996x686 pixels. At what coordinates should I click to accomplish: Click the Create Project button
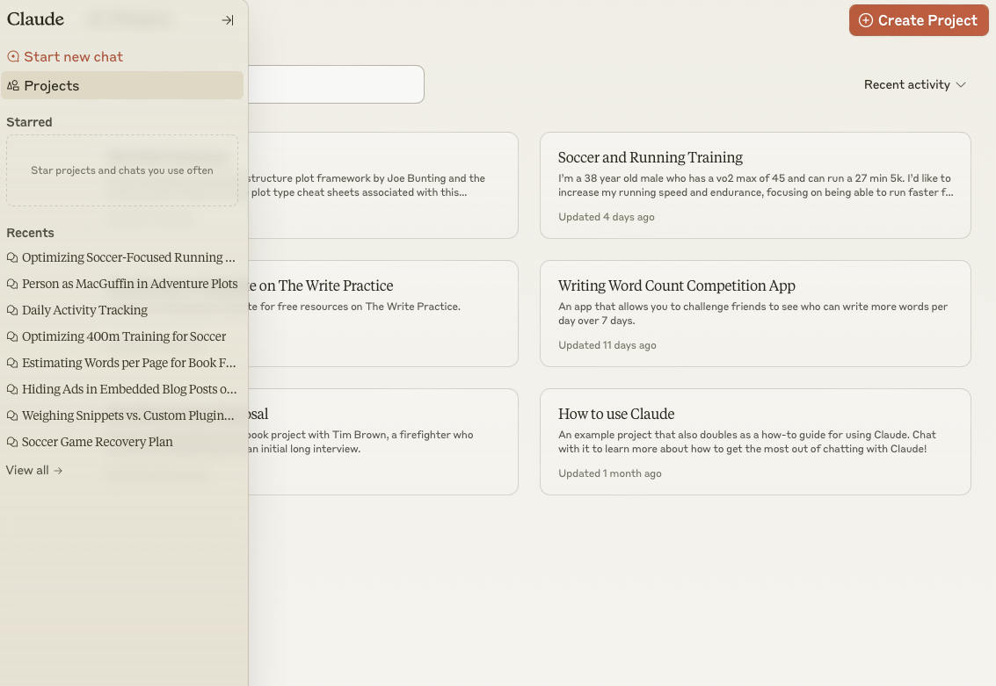(x=919, y=20)
